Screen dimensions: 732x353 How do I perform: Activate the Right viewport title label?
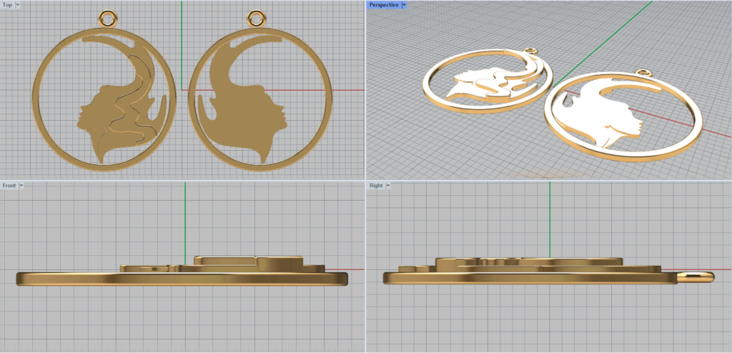coord(375,185)
